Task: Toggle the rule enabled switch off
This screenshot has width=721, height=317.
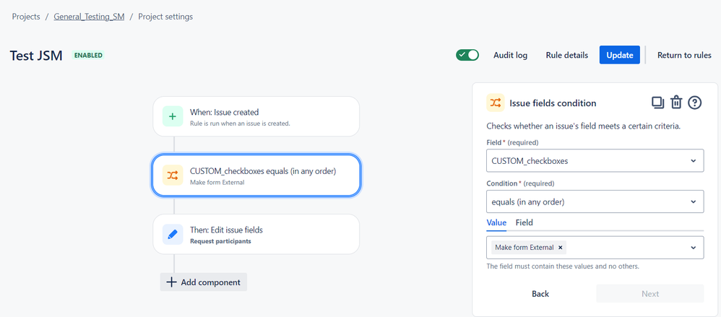Action: tap(467, 55)
